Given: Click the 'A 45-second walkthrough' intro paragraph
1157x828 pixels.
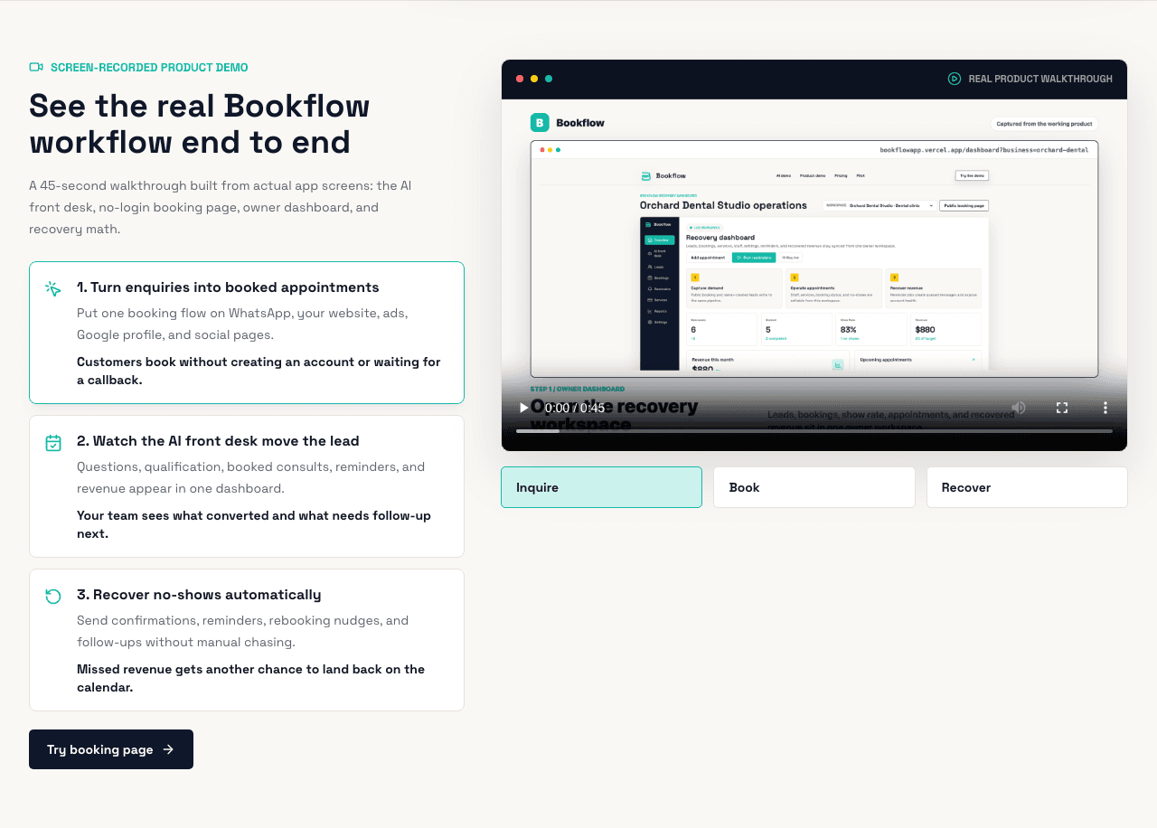Looking at the screenshot, I should tap(220, 207).
